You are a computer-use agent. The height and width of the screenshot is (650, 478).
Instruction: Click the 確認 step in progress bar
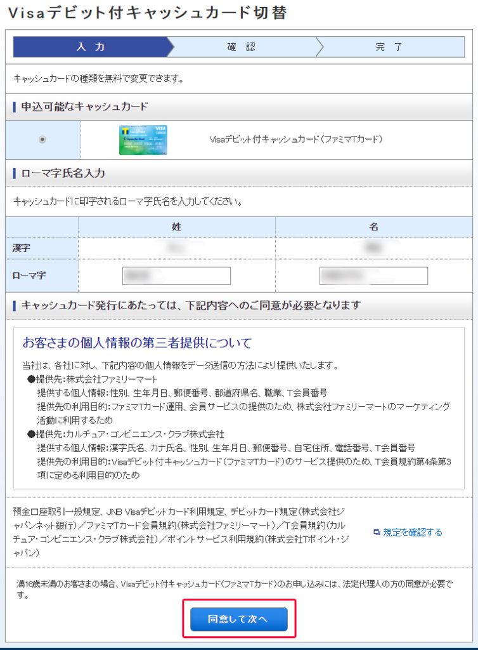click(242, 47)
